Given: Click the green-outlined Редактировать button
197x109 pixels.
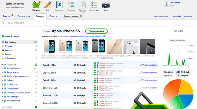Looking at the screenshot, I should 96,31.
